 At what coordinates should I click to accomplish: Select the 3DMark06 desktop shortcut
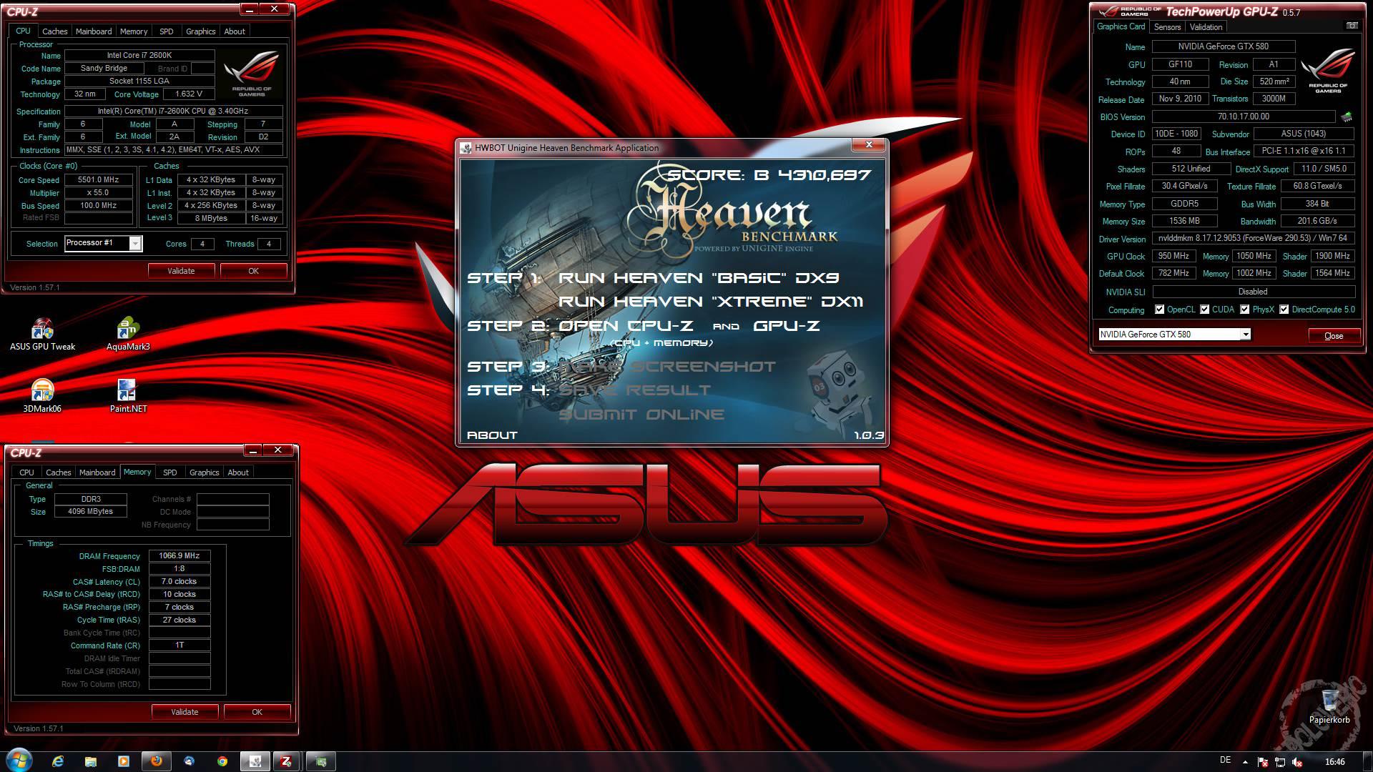coord(42,396)
